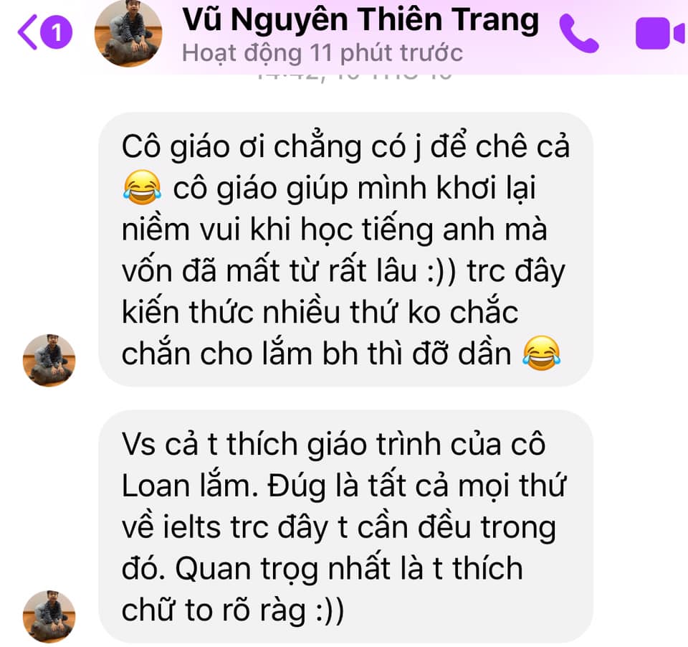Tap 'kiến thức' text in first message
The width and height of the screenshot is (688, 647).
tap(188, 312)
